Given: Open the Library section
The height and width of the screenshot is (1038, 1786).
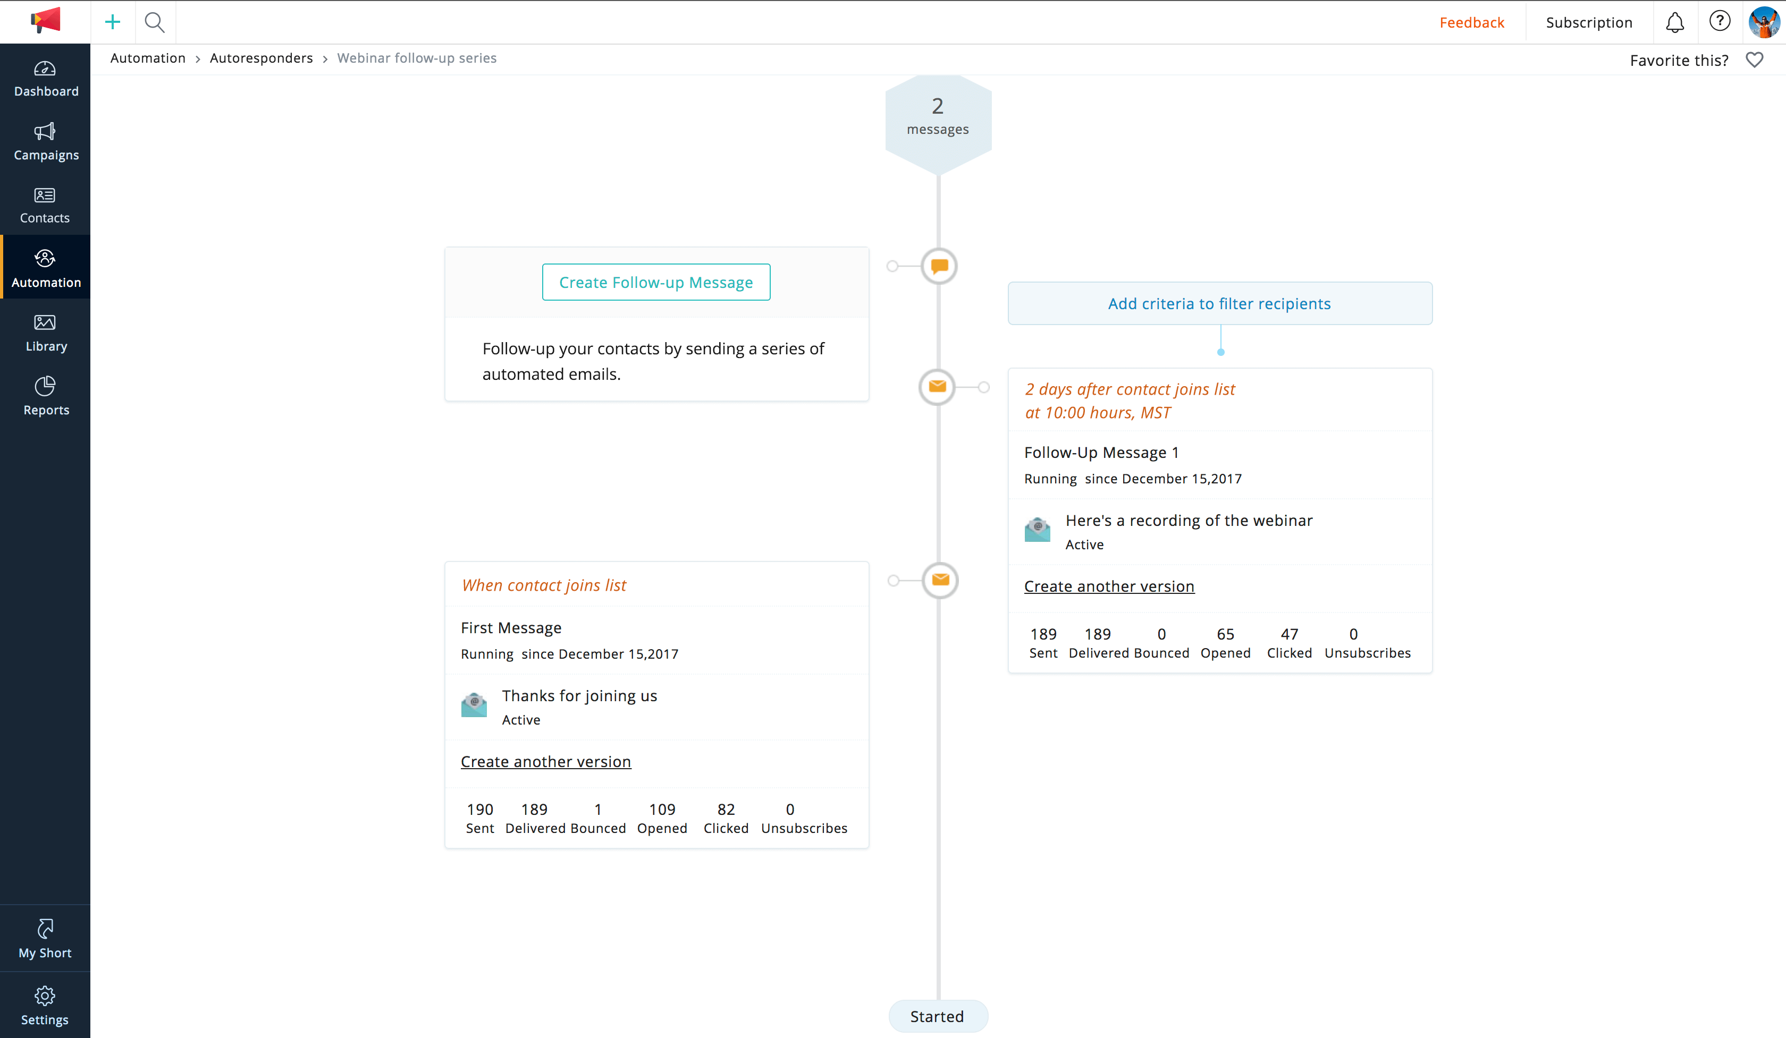Looking at the screenshot, I should pyautogui.click(x=45, y=334).
